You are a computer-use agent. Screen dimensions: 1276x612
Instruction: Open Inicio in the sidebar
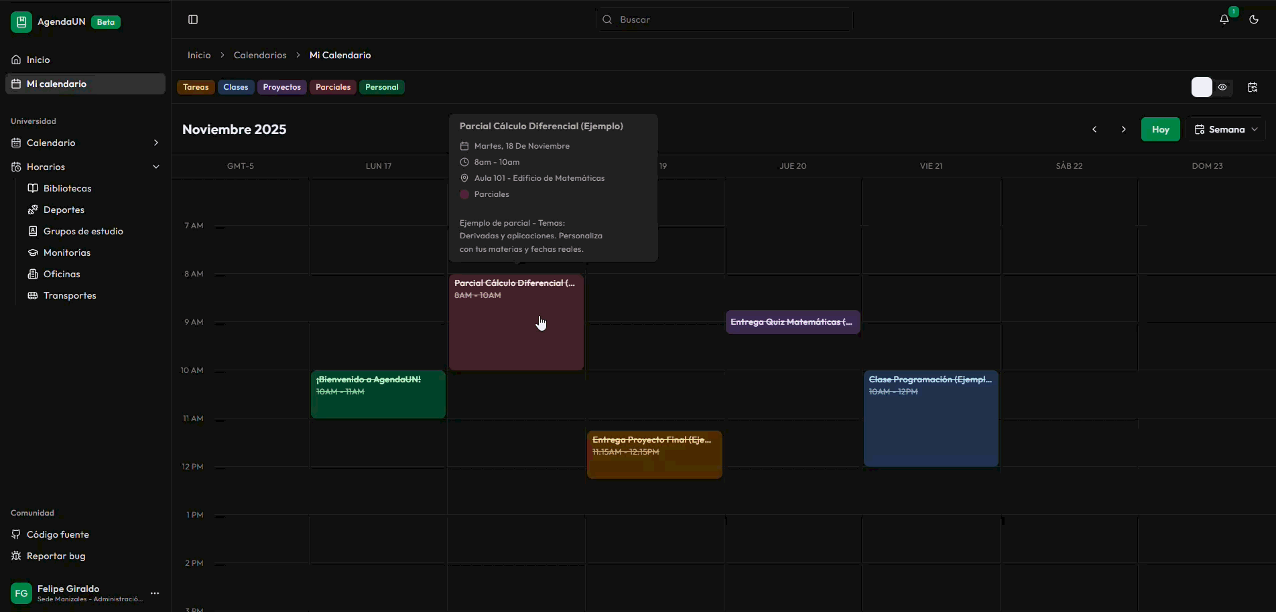click(x=85, y=60)
